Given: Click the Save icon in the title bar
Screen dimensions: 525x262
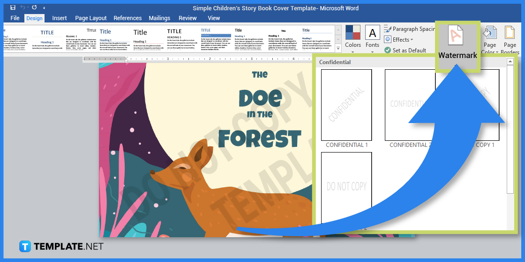Looking at the screenshot, I should (13, 7).
